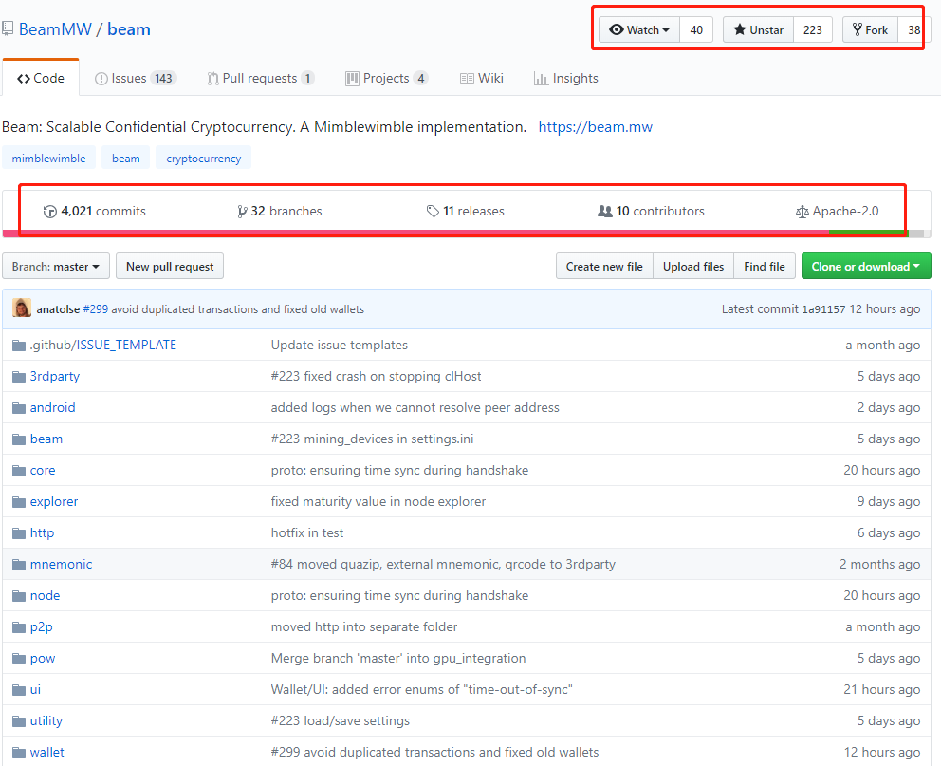The width and height of the screenshot is (941, 766).
Task: Click the license scale icon
Action: tap(802, 212)
